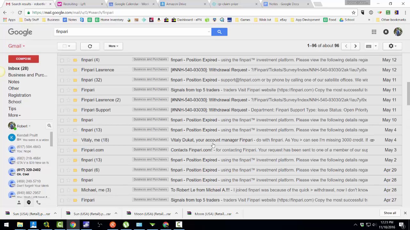Switch to the Recruiting - Lyft tab

[79, 4]
